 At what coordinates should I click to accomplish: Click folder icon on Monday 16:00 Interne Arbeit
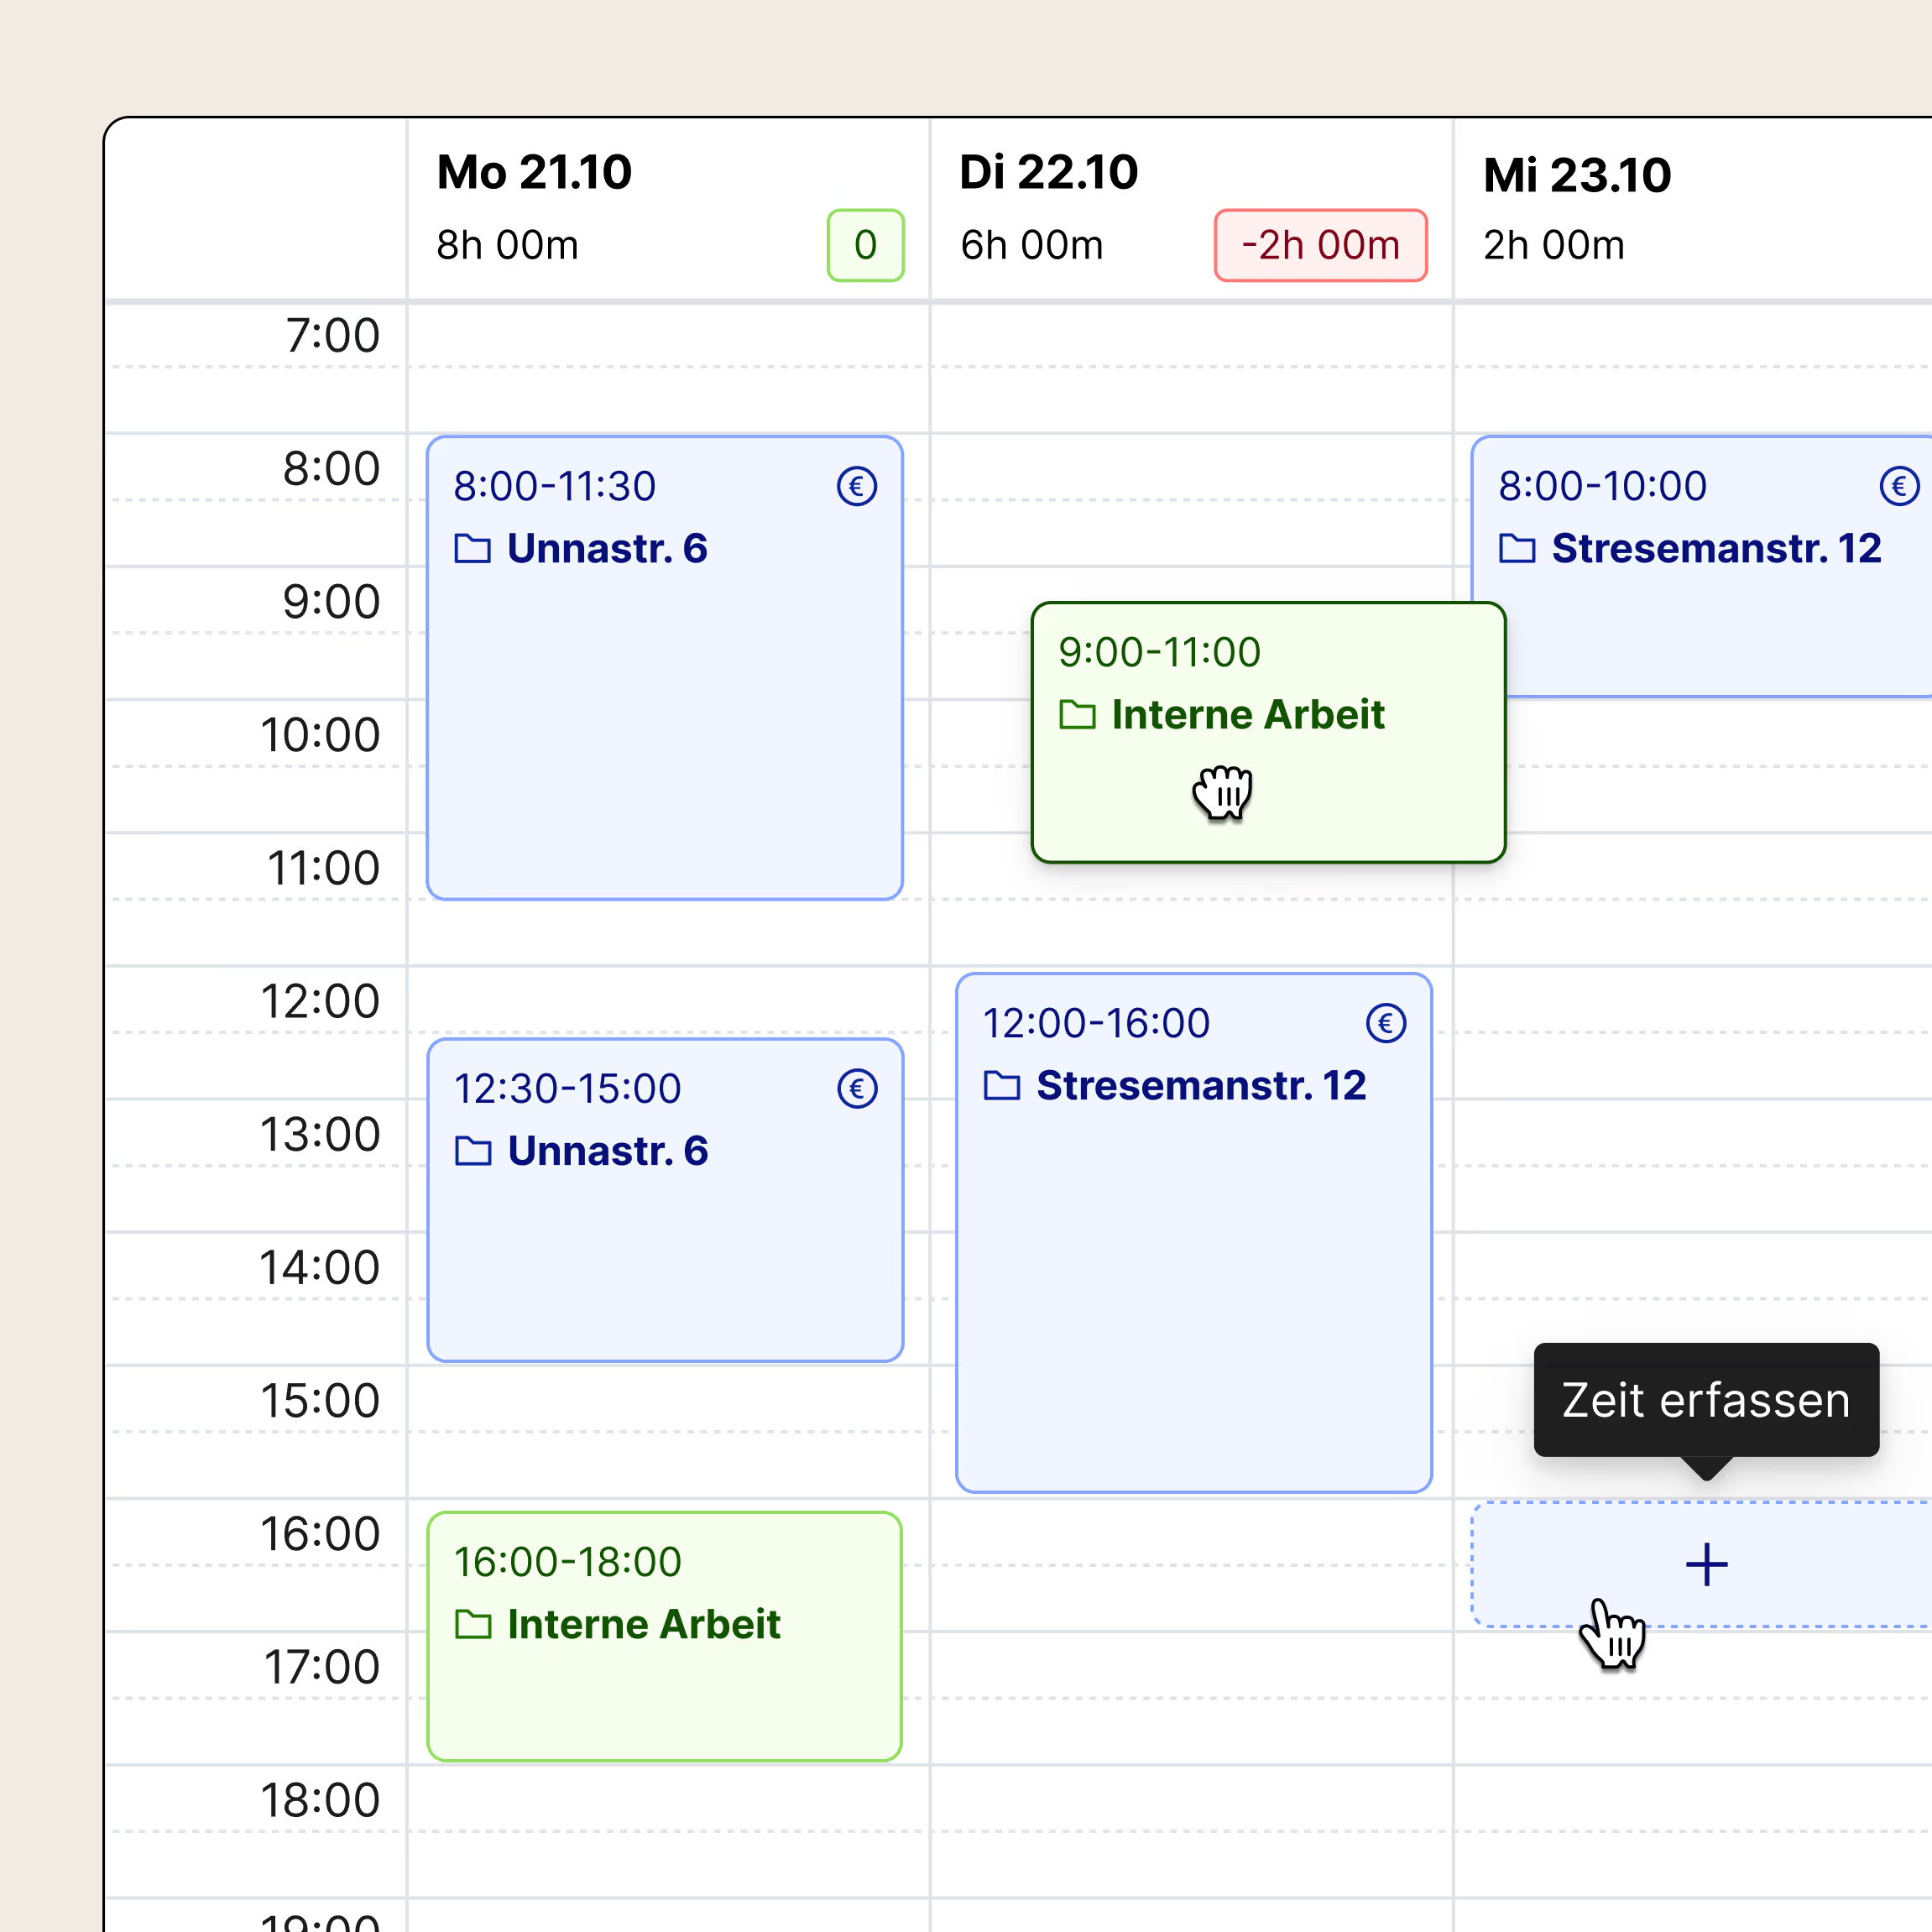pyautogui.click(x=472, y=1625)
